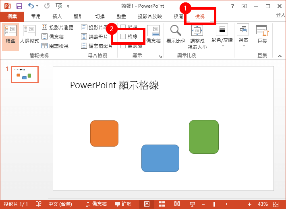Collapse the ribbon with the chevron

(x=280, y=56)
